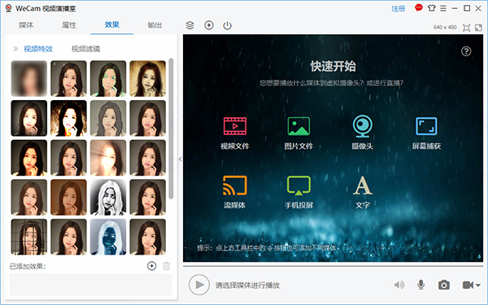Toggle the microphone on or off
The height and width of the screenshot is (305, 488).
click(420, 285)
